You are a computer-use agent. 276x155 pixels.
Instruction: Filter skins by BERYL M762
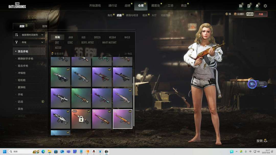click(88, 43)
